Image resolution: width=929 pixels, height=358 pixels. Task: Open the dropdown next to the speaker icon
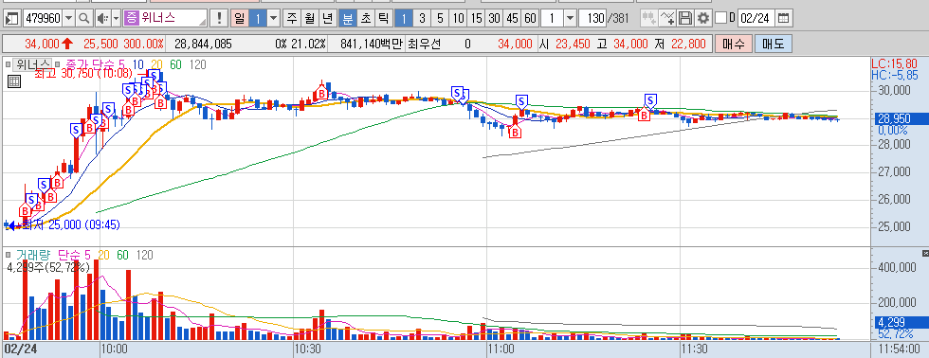116,18
